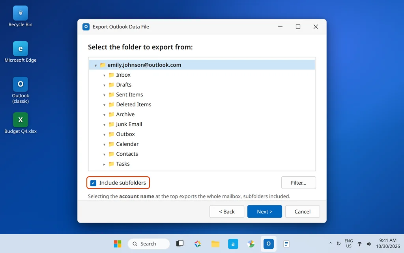Select the Inbox folder name
Viewport: 404px width, 253px height.
point(123,75)
